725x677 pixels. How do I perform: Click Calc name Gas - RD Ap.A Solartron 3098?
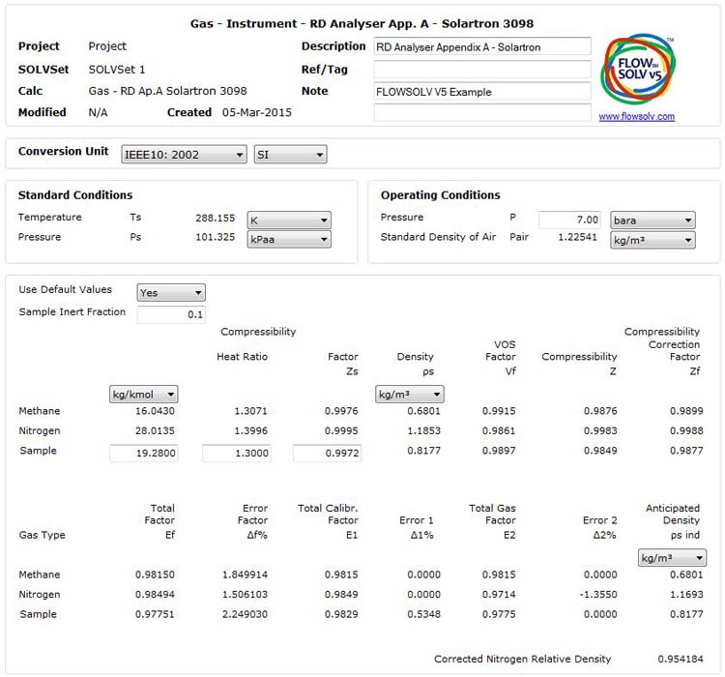click(167, 91)
